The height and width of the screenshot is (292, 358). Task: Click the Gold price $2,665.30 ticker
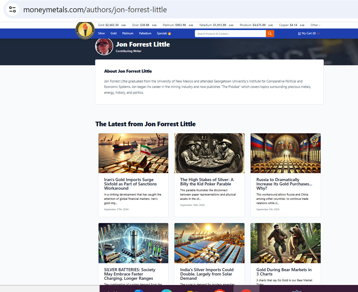pos(108,25)
